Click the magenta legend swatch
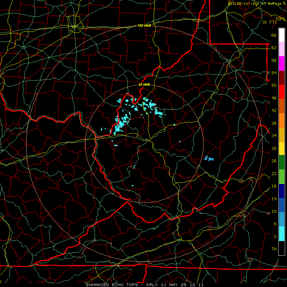 pos(282,63)
